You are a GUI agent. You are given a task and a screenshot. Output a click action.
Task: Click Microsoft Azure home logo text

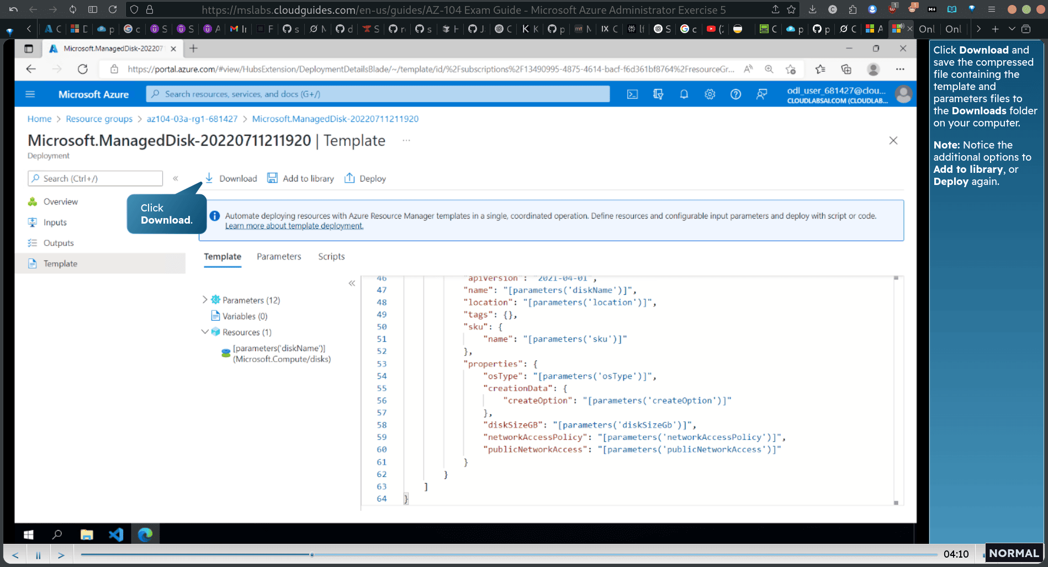93,94
